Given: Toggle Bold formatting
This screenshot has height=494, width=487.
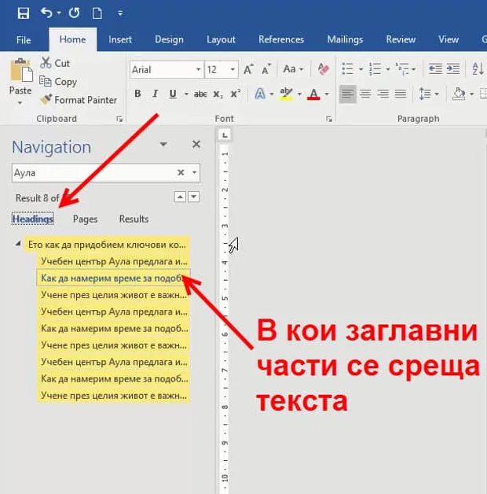Looking at the screenshot, I should (137, 94).
